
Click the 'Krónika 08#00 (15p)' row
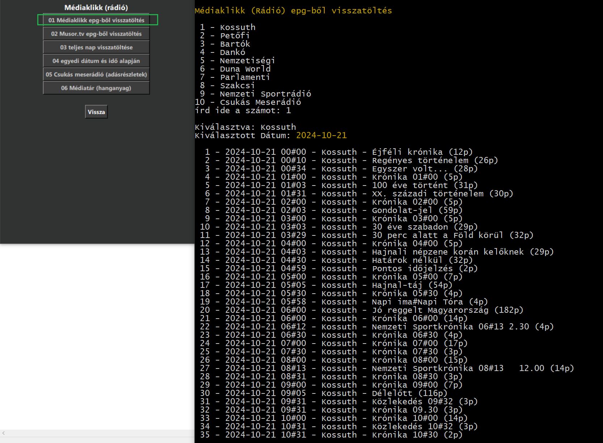coord(334,360)
